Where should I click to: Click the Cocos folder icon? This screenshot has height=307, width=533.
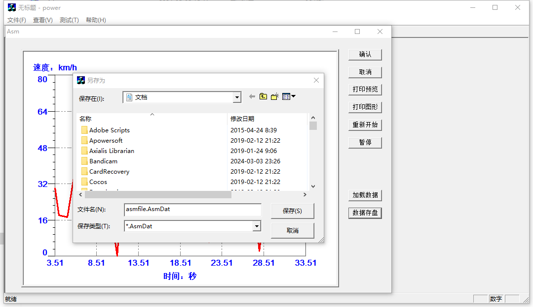(x=84, y=182)
